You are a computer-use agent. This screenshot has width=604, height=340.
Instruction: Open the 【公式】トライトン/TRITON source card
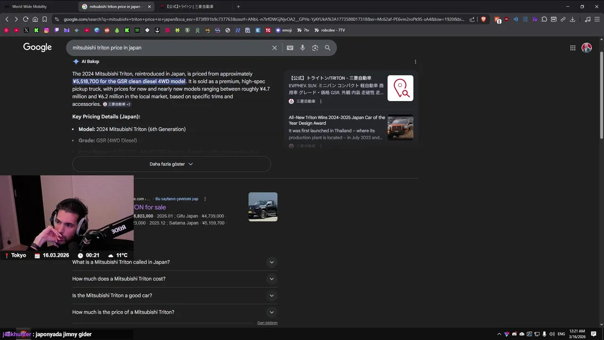point(351,88)
